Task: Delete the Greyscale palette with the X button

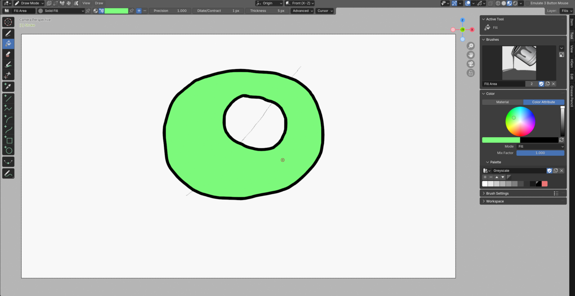Action: click(x=561, y=170)
